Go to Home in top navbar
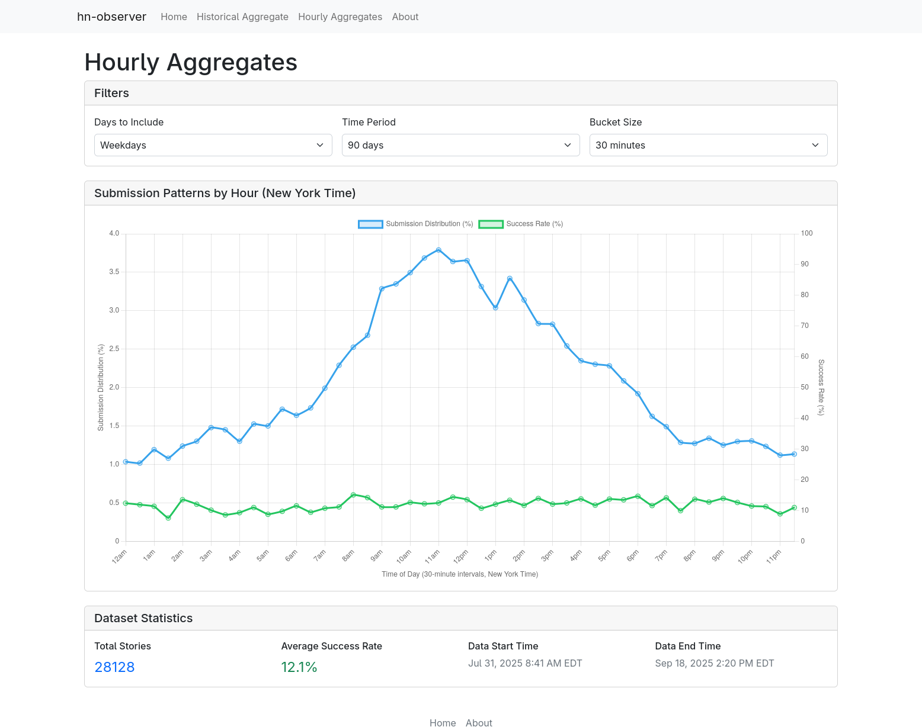Viewport: 922px width, 727px height. [x=174, y=17]
